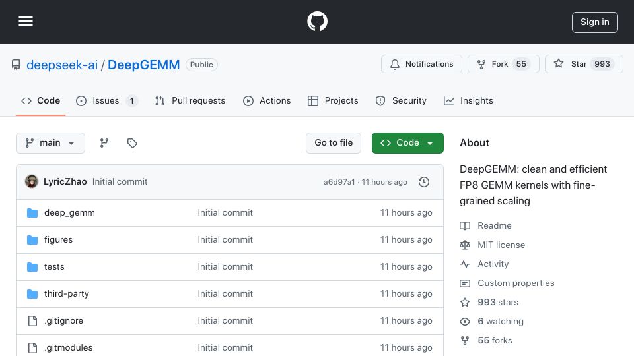Click the third-party folder icon

[x=32, y=294]
